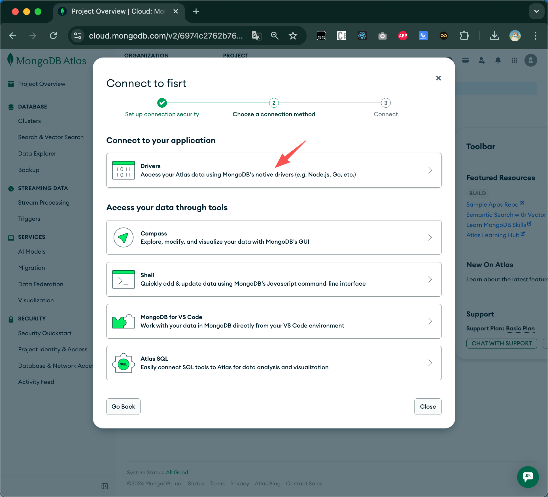
Task: Open the support chat bubble icon
Action: [528, 477]
